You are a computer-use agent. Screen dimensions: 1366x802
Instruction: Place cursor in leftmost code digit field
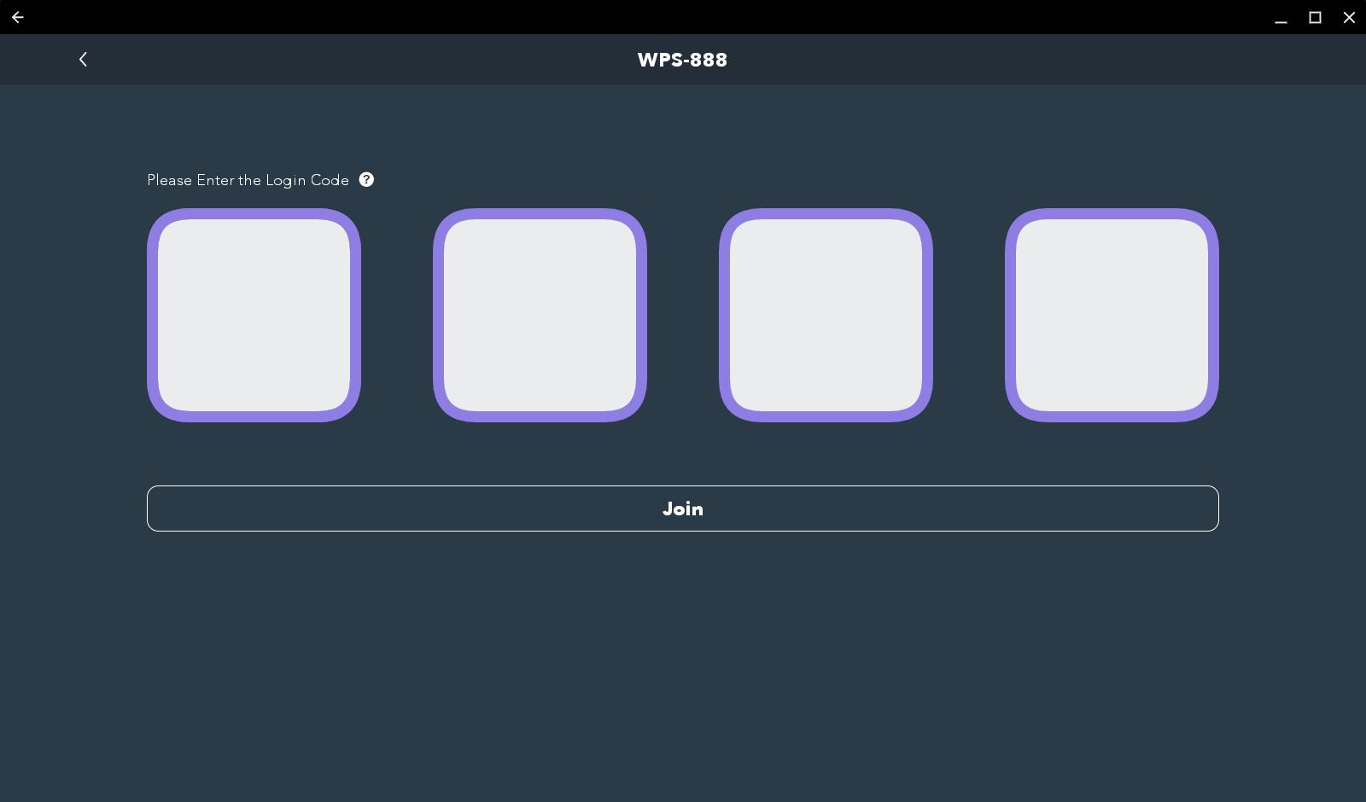pyautogui.click(x=254, y=315)
